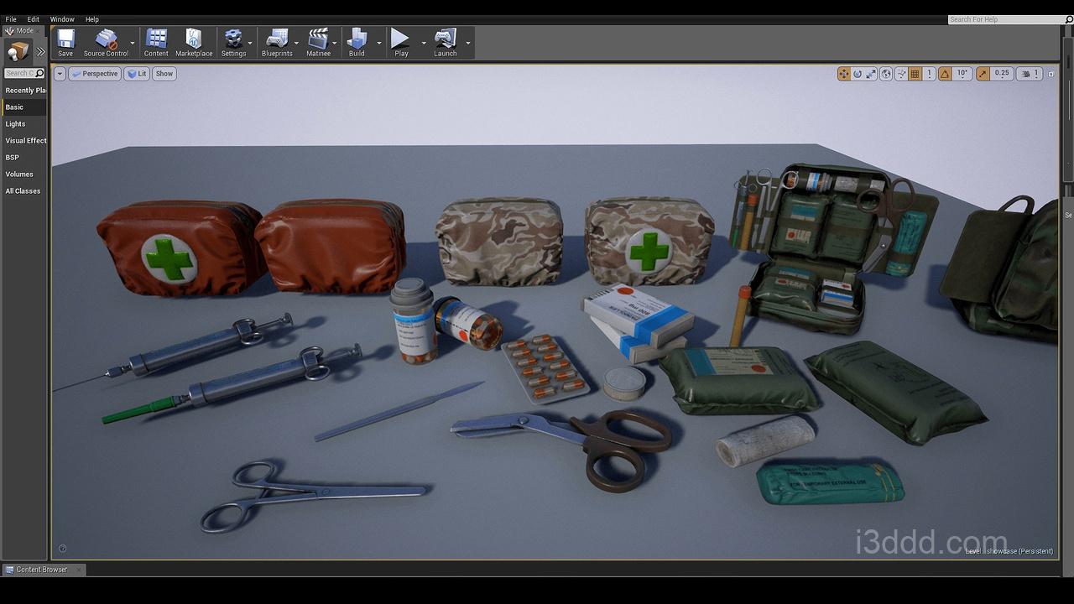Toggle scale snapping in viewport
The image size is (1074, 604).
pos(983,74)
